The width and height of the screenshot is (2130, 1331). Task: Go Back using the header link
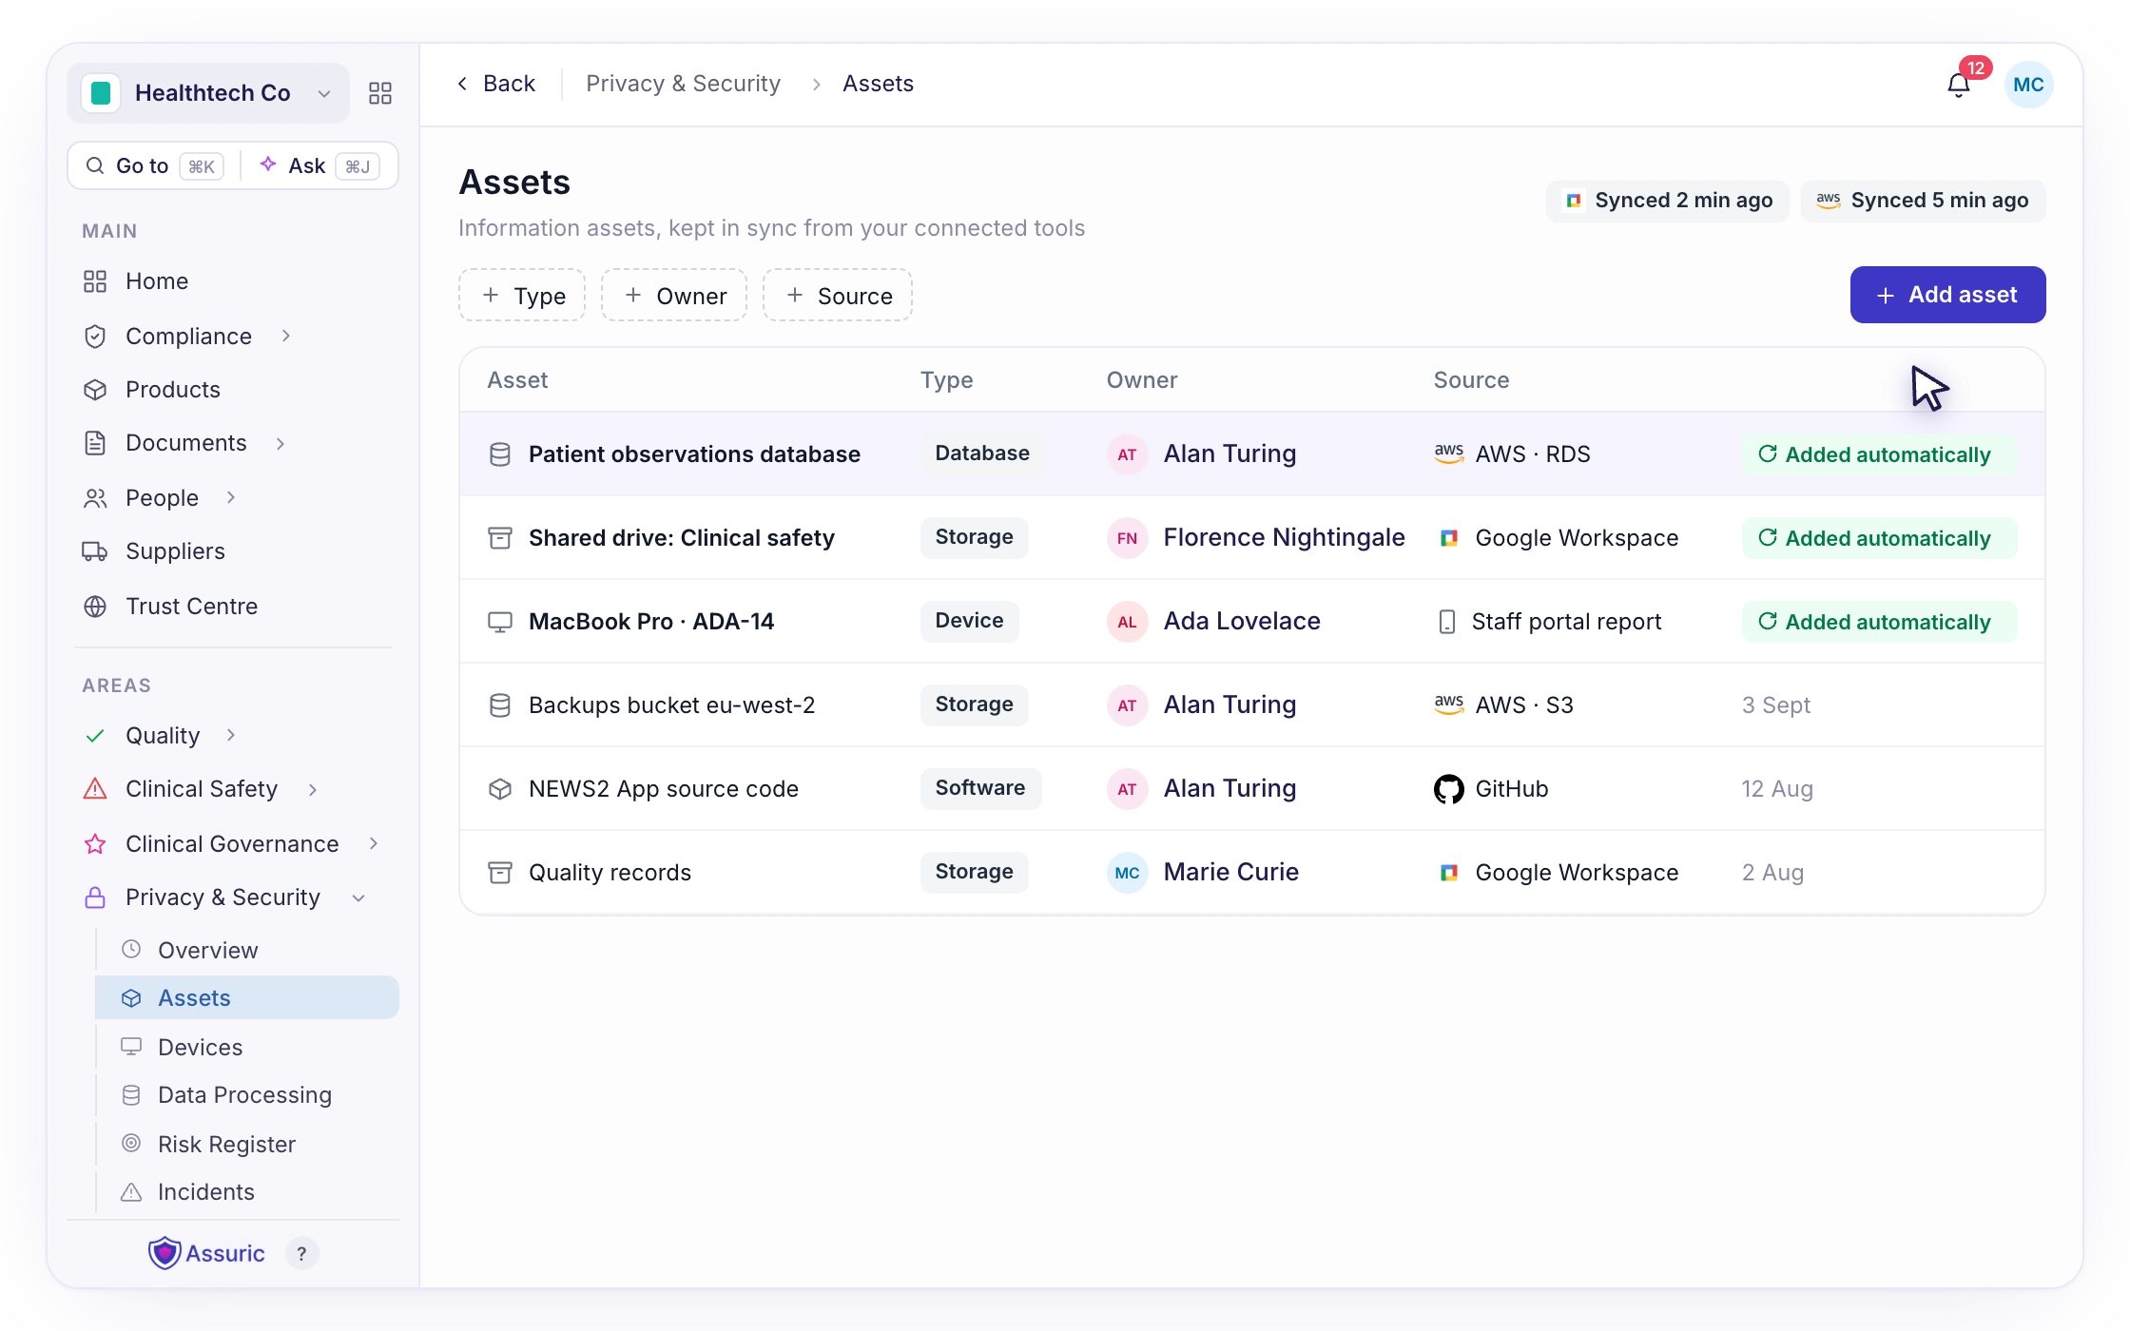pos(496,84)
